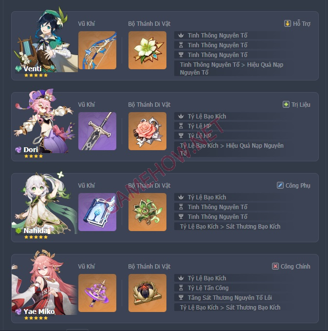
Task: Click the red Công Chính main DPS icon
Action: coord(275,266)
